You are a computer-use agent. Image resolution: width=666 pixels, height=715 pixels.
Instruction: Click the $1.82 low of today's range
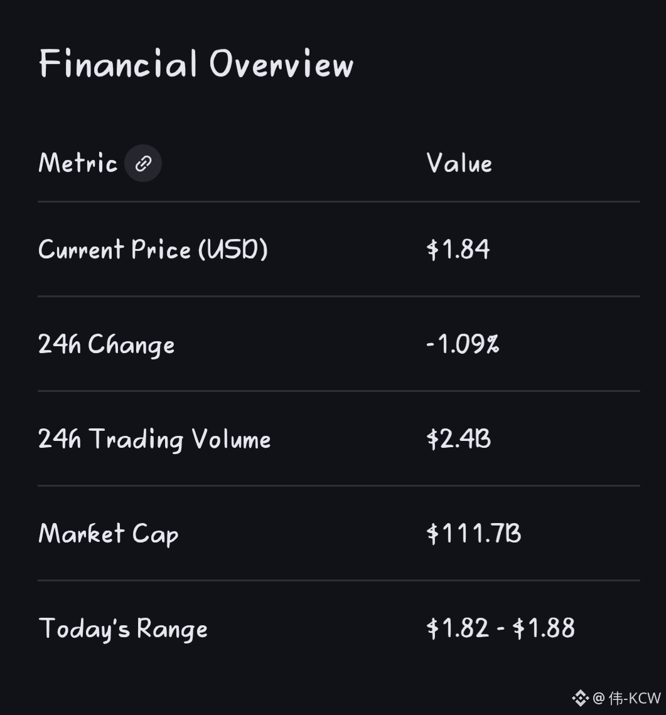457,628
